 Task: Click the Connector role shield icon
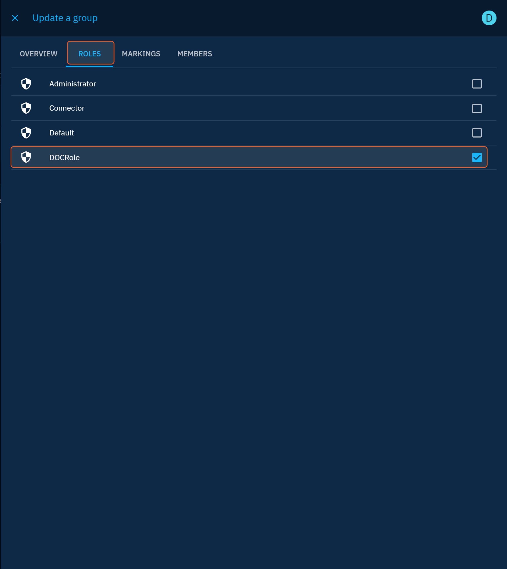(26, 108)
